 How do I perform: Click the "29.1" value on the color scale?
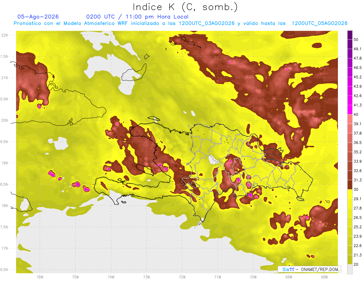coord(357,199)
